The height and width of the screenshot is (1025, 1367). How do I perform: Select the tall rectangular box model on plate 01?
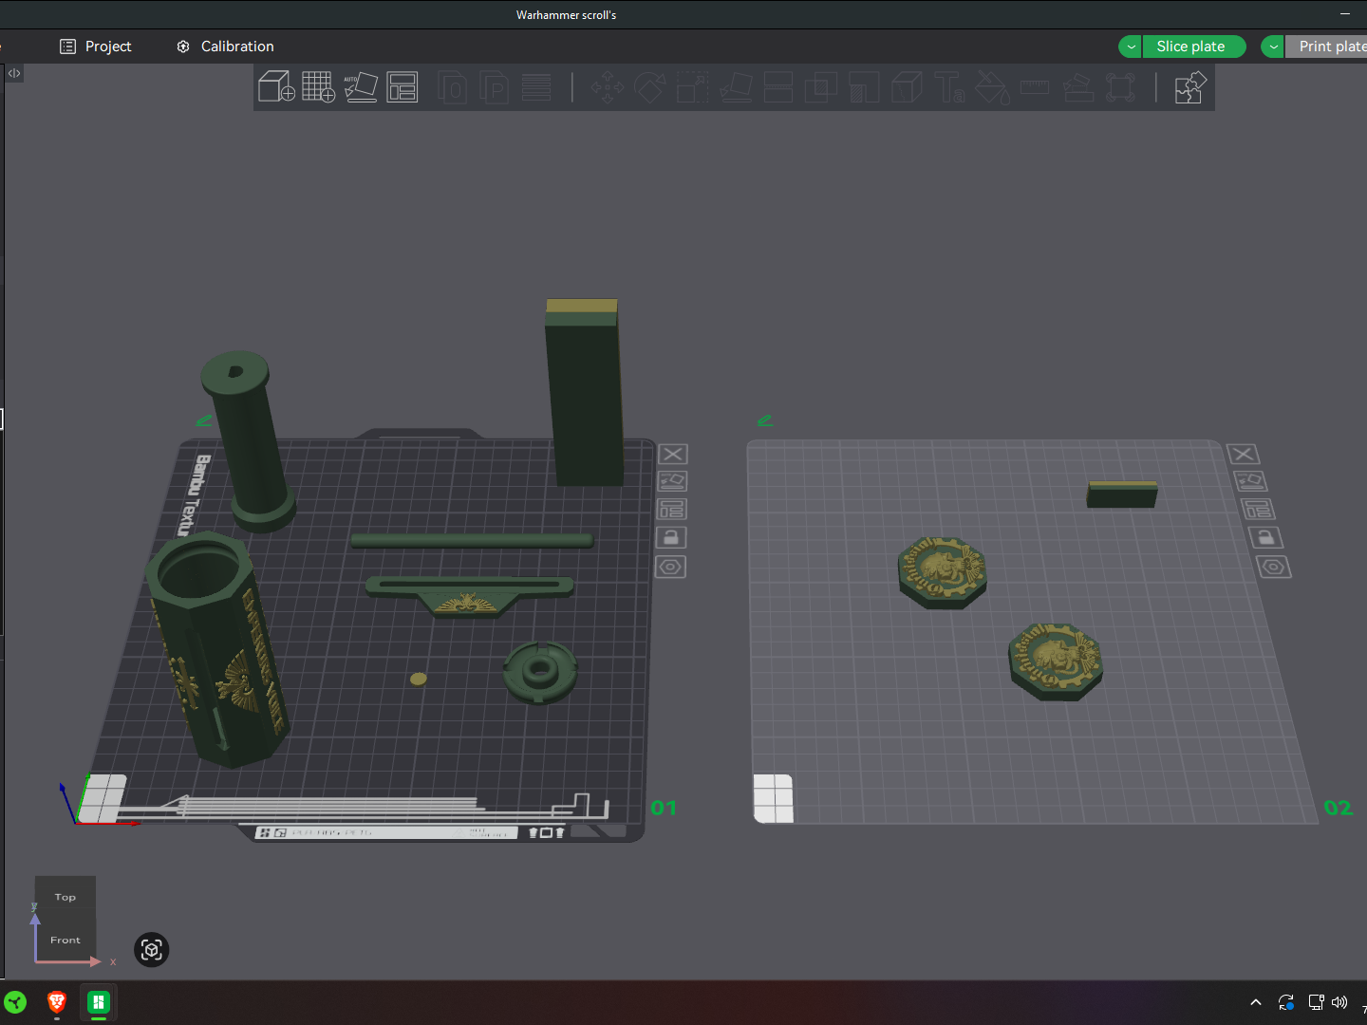[584, 393]
